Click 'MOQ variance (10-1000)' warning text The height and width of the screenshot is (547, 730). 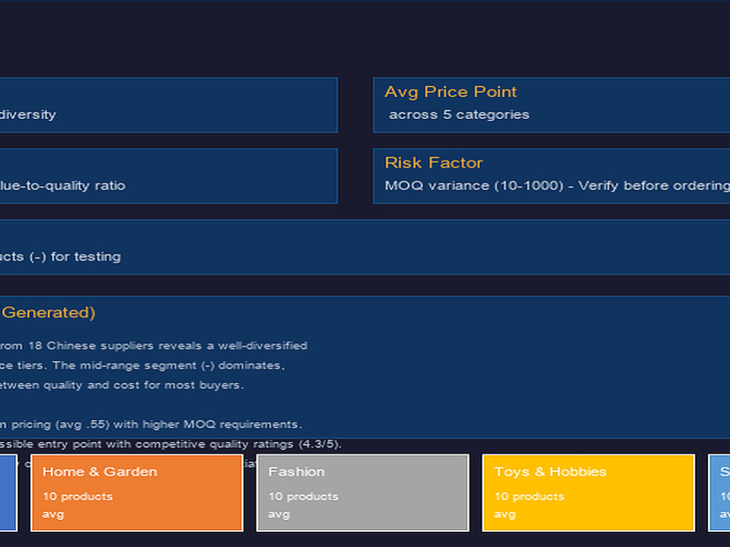coord(557,185)
